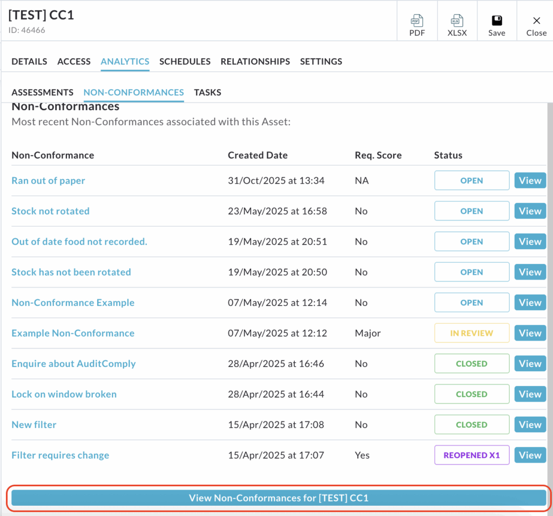Click Closed status for 'New filter'
This screenshot has height=516, width=553.
pyautogui.click(x=471, y=425)
